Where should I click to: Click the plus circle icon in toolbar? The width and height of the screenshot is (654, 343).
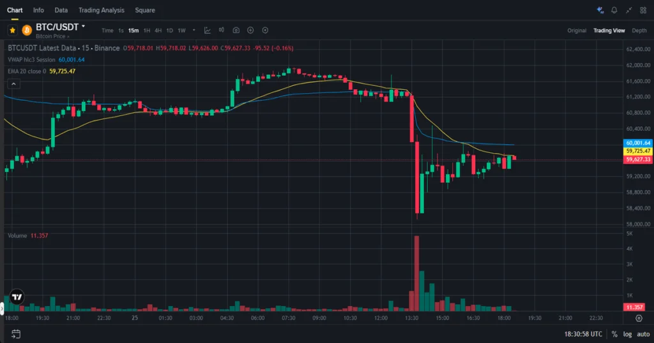250,31
